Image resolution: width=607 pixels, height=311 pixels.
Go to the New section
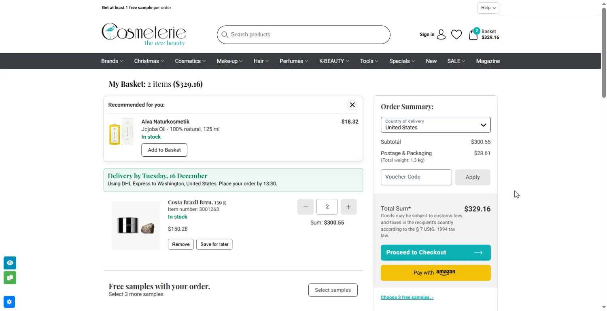[431, 61]
